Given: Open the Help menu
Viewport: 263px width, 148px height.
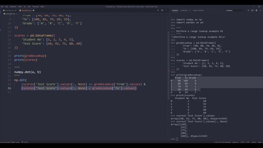Looking at the screenshot, I should point(42,7).
